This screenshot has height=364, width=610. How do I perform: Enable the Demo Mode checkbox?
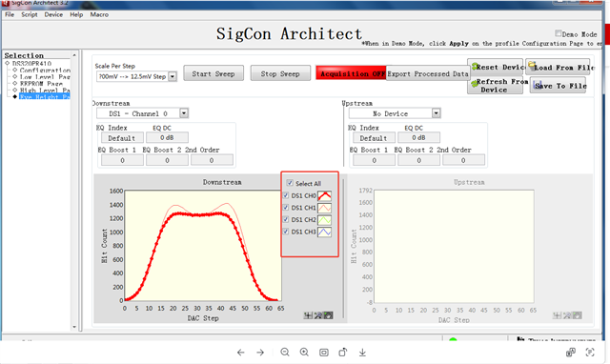click(559, 33)
